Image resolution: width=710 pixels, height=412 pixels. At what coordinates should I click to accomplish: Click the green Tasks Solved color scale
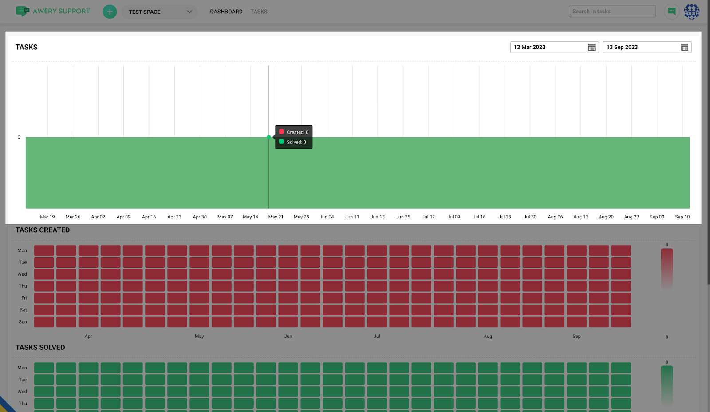[667, 385]
